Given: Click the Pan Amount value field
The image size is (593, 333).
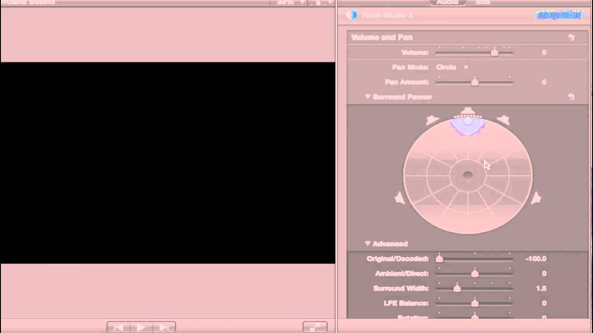Looking at the screenshot, I should [544, 82].
